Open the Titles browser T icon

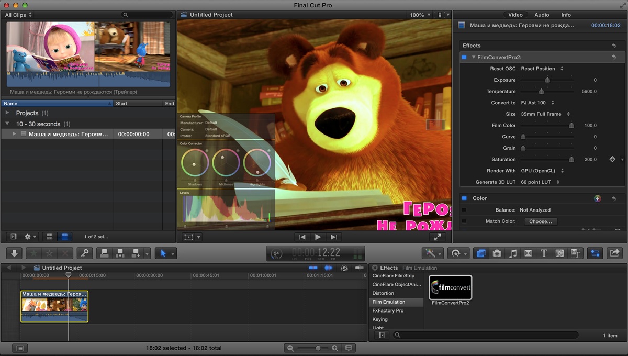point(544,253)
